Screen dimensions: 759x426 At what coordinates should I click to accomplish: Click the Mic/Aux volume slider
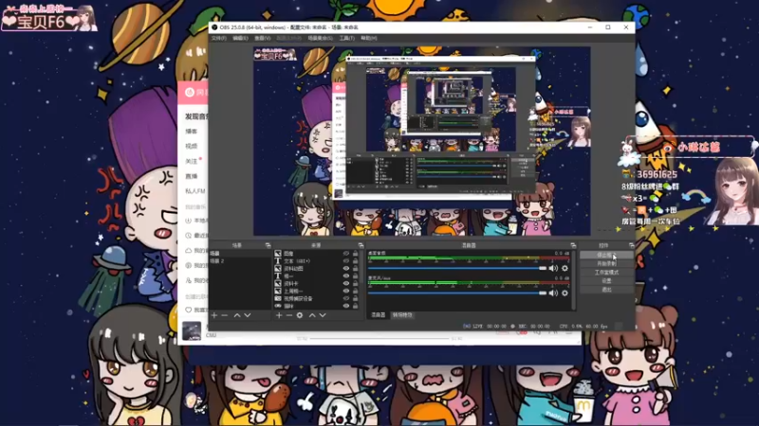tap(457, 293)
